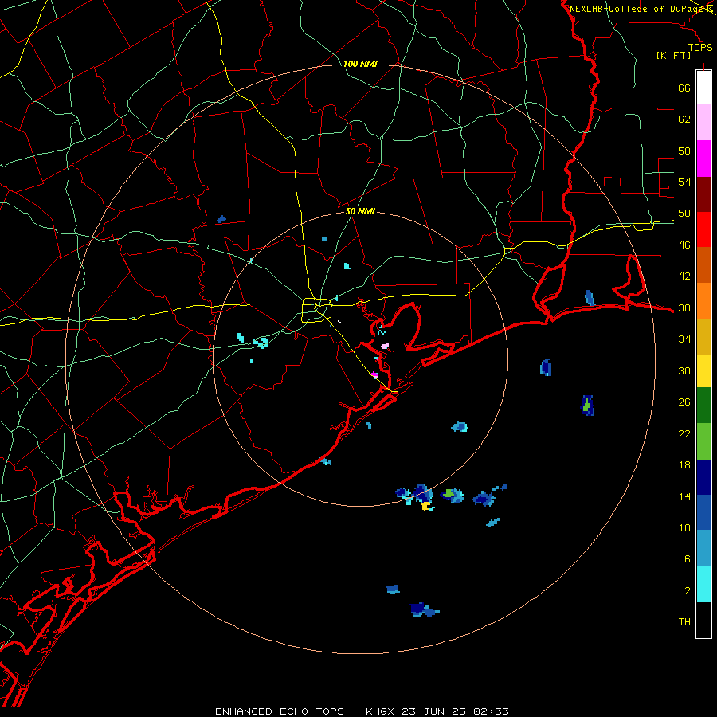Click the legend value '50'
The image size is (717, 717).
(x=684, y=214)
